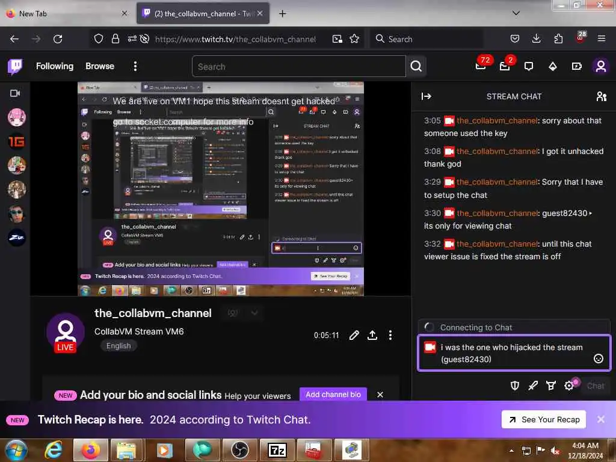Screen dimensions: 616x462
Task: Click the English language tag
Action: pyautogui.click(x=119, y=346)
